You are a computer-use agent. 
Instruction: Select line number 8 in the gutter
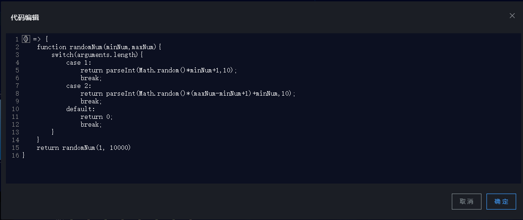[17, 93]
